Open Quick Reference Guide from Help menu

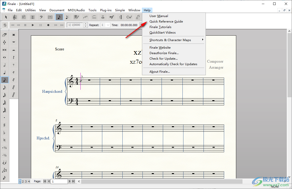[166, 22]
